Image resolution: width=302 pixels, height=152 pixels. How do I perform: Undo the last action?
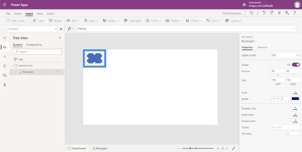pos(264,13)
